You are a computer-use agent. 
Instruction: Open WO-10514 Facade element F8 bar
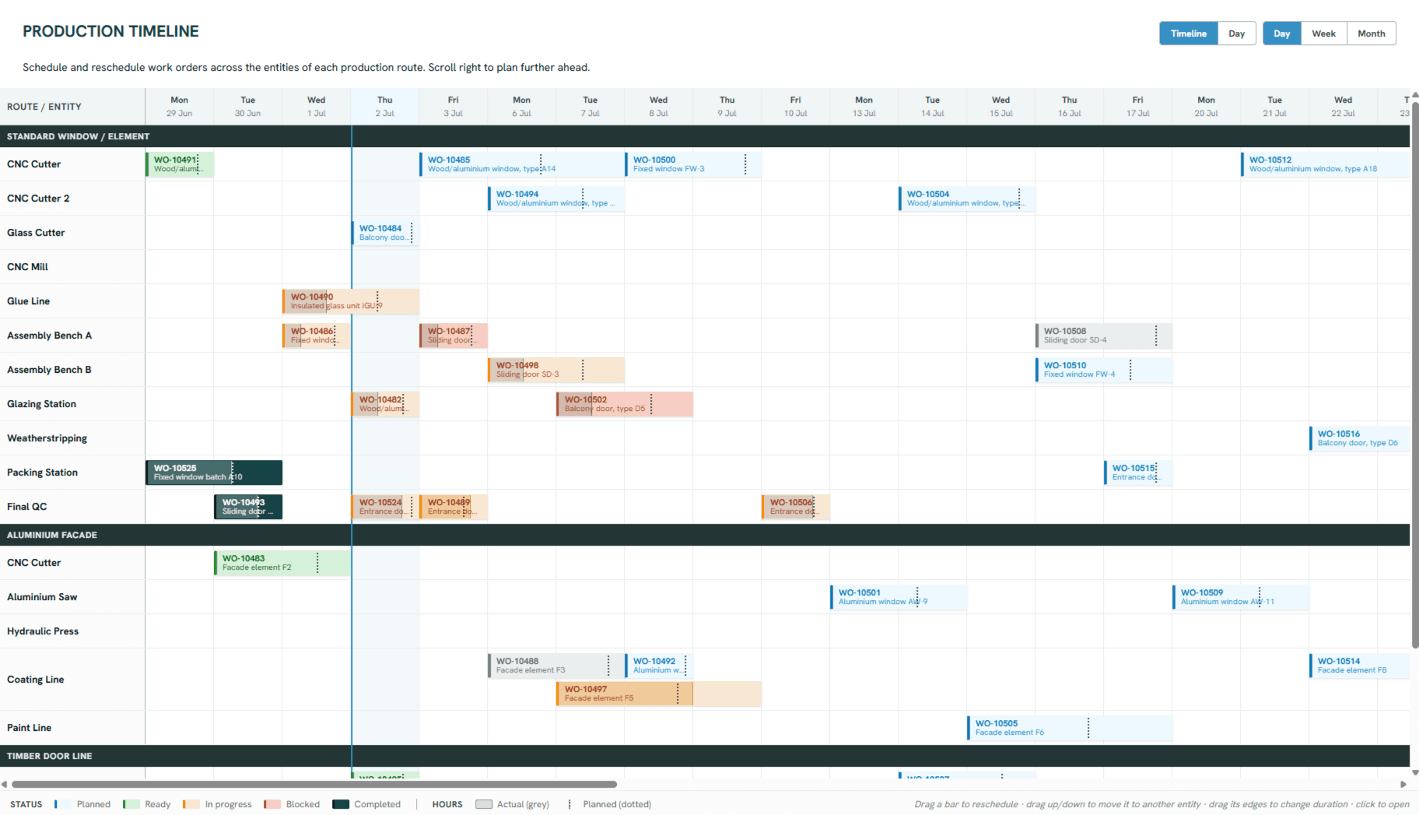point(1359,666)
